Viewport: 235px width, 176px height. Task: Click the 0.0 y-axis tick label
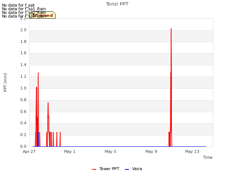23,146
